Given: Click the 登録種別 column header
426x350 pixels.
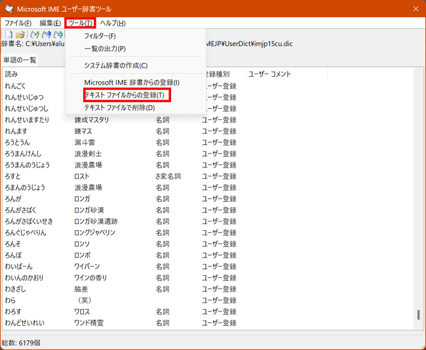Looking at the screenshot, I should pos(216,74).
